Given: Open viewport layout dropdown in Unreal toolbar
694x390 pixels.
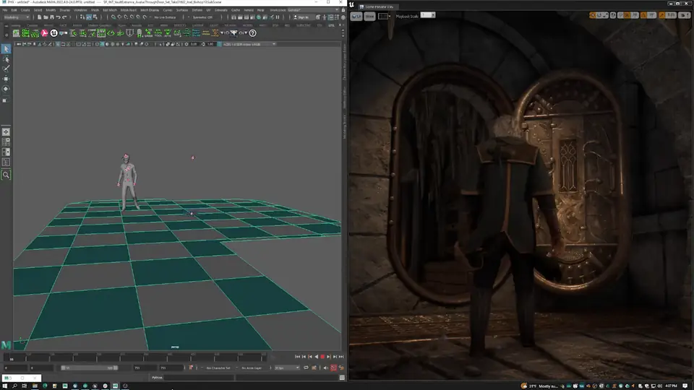Looking at the screenshot, I should pyautogui.click(x=384, y=17).
